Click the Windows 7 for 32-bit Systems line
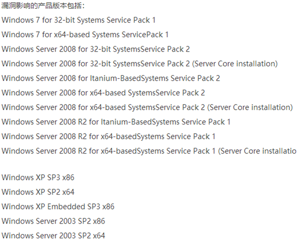The image size is (300, 244). [78, 20]
